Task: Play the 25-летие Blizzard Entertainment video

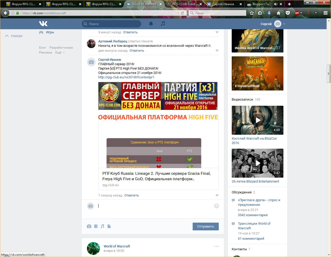Action: click(258, 163)
